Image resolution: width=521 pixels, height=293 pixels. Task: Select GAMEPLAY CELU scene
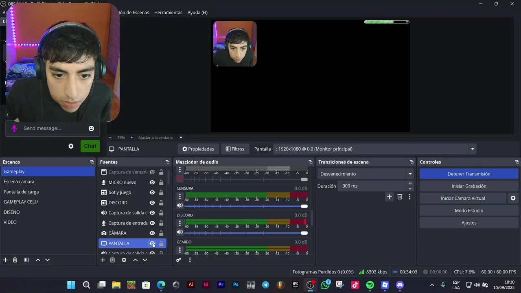pyautogui.click(x=48, y=202)
